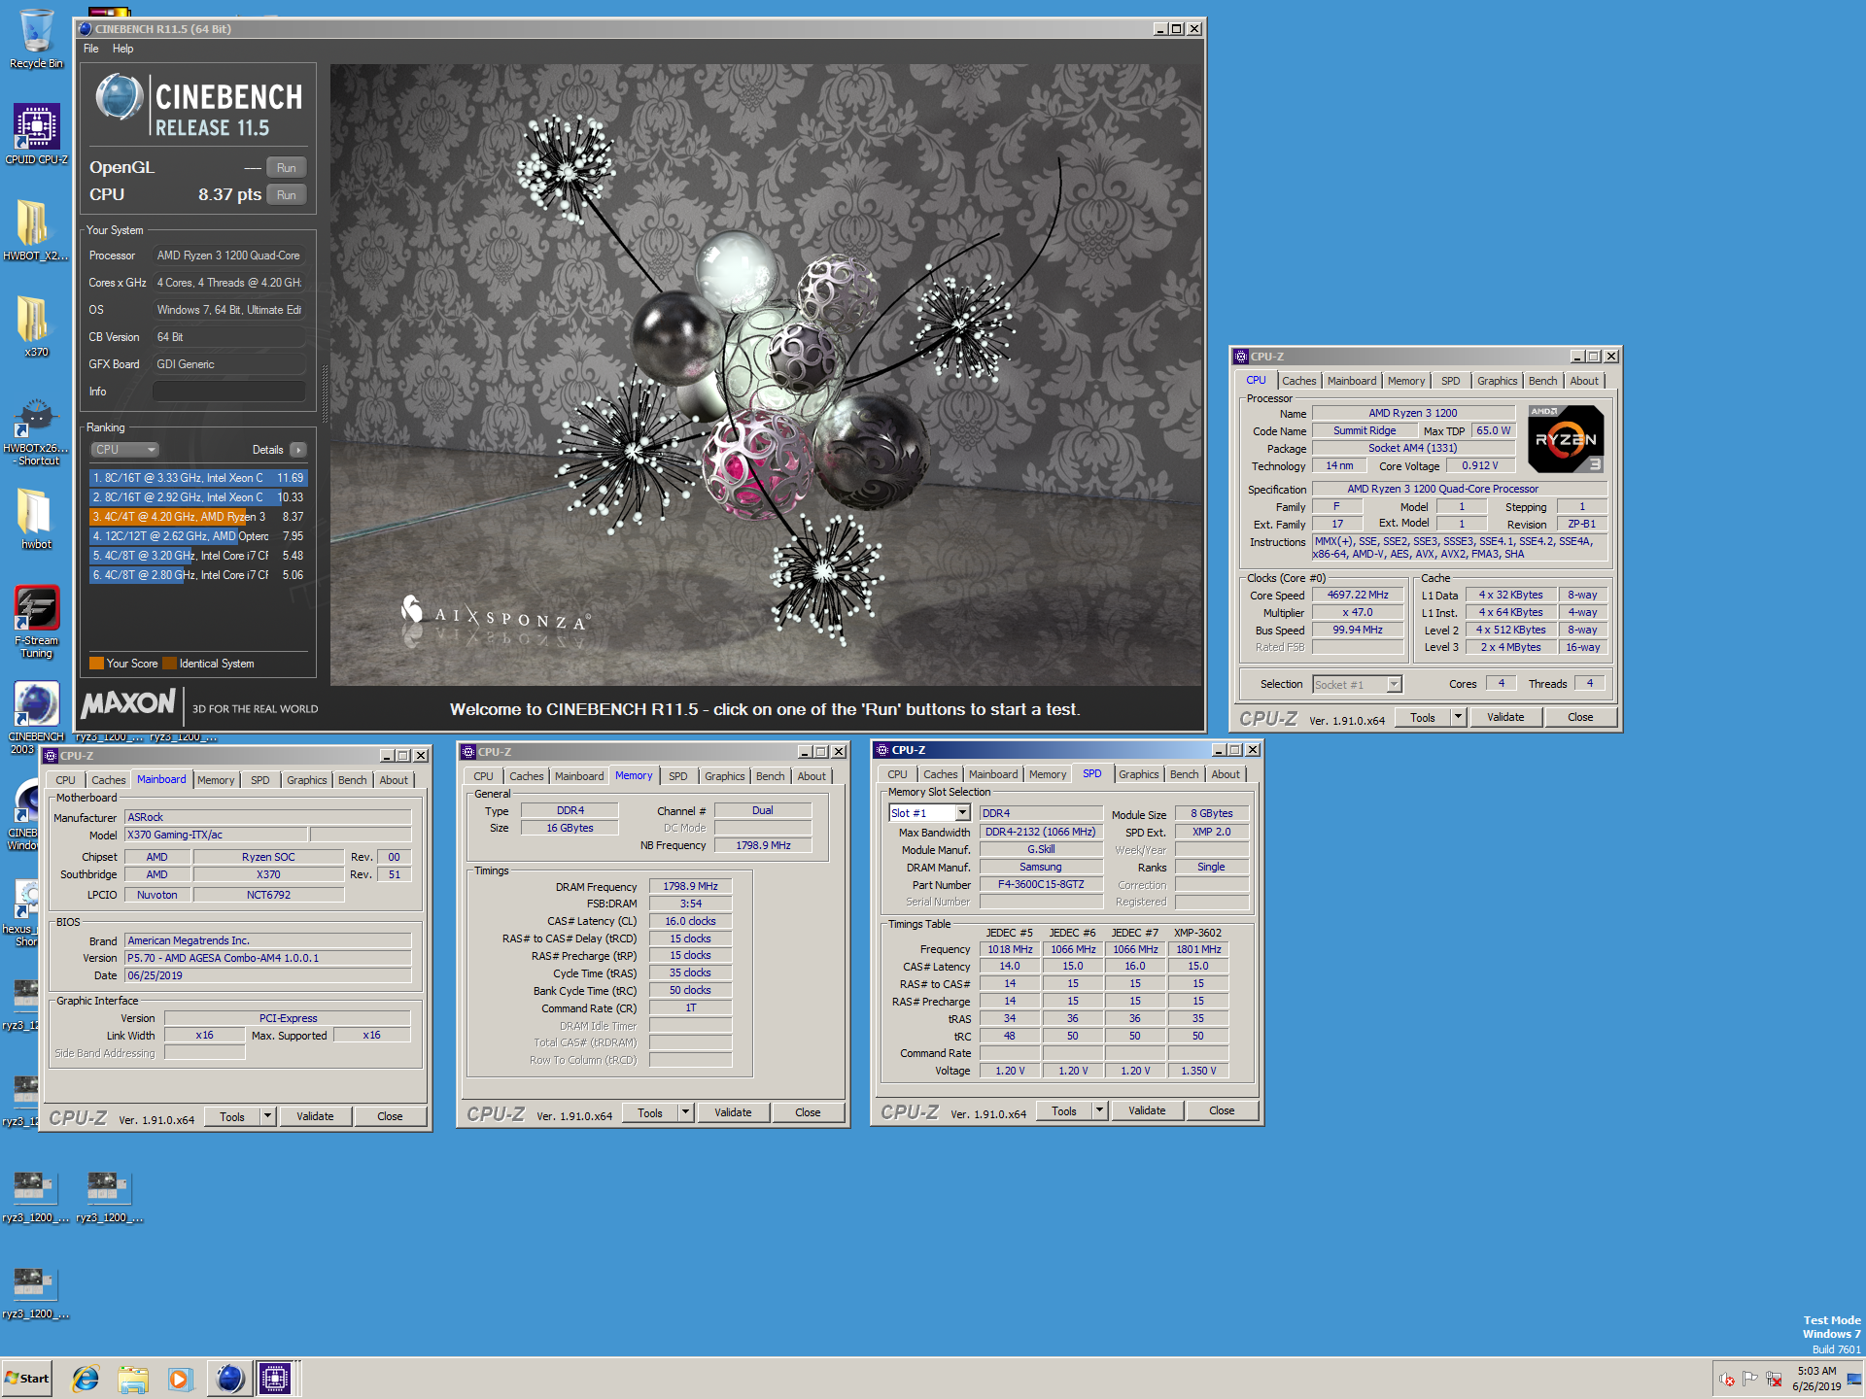Open the Help menu in Cinebench
This screenshot has height=1399, width=1866.
pos(122,49)
